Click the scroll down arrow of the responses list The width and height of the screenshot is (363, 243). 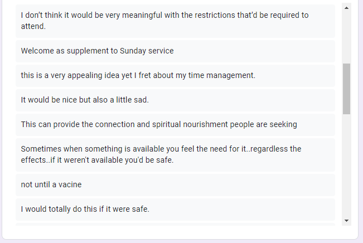pos(347,221)
